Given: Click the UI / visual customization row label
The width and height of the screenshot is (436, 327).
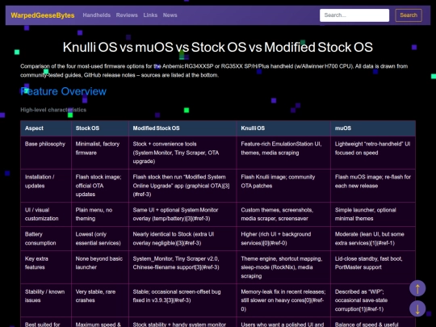Looking at the screenshot, I should point(46,214).
